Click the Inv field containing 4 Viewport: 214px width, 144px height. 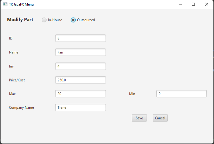[x=81, y=66]
